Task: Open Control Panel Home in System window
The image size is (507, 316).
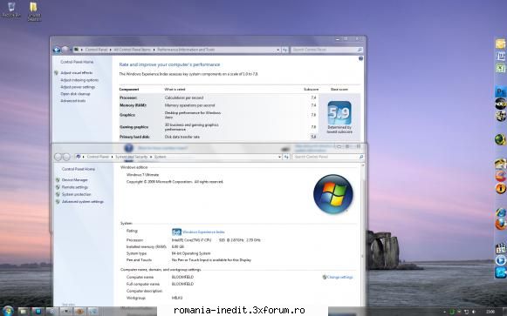Action: coord(79,169)
